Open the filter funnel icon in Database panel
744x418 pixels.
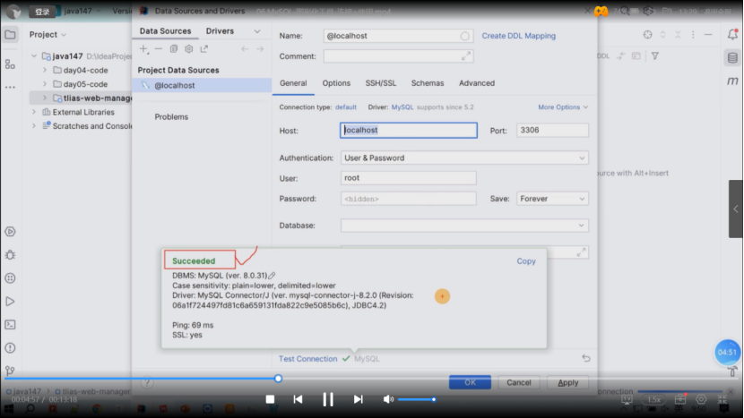tap(655, 55)
